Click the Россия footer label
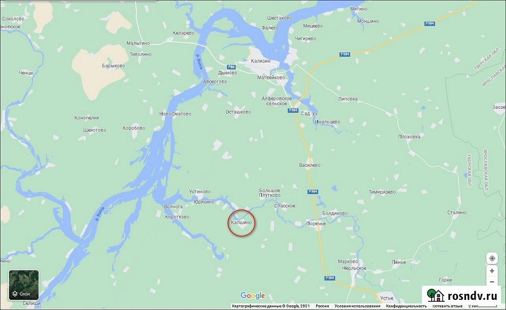 (x=322, y=306)
